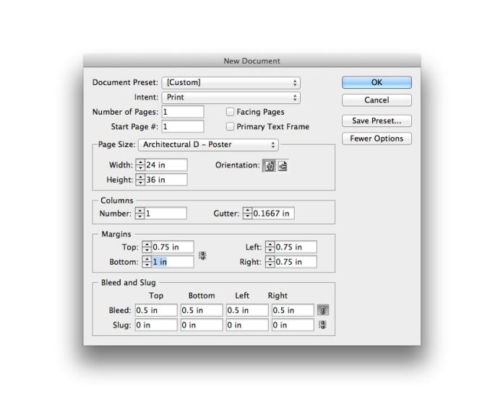The height and width of the screenshot is (404, 503).
Task: Click the Bottom margin field
Action: pos(173,262)
